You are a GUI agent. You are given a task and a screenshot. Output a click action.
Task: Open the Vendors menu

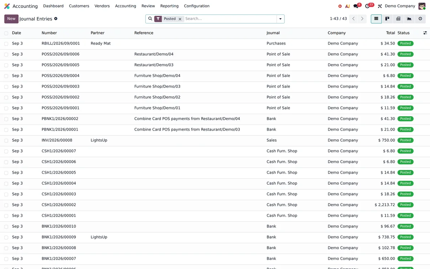(x=102, y=6)
